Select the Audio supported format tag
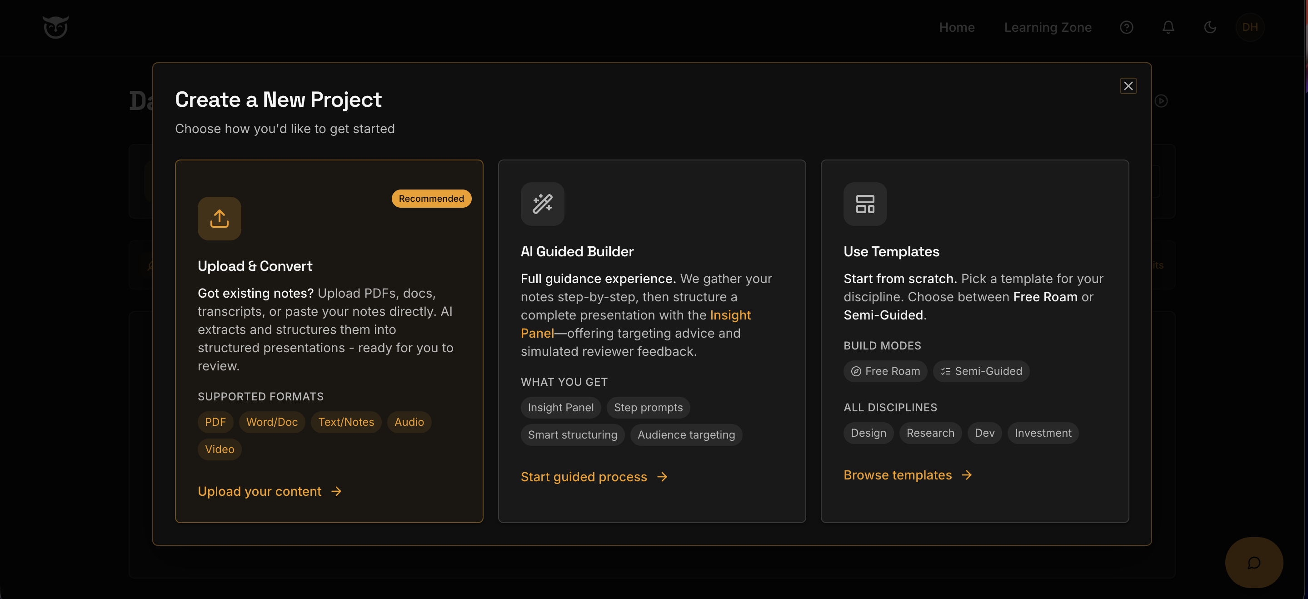This screenshot has height=599, width=1308. [409, 422]
